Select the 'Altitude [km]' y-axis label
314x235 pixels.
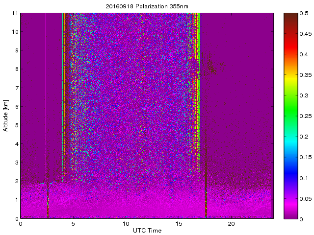pyautogui.click(x=6, y=116)
